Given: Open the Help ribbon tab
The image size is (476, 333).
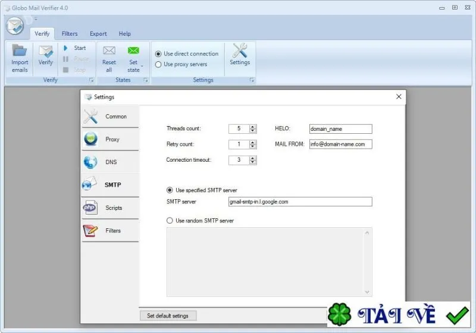Looking at the screenshot, I should 125,34.
